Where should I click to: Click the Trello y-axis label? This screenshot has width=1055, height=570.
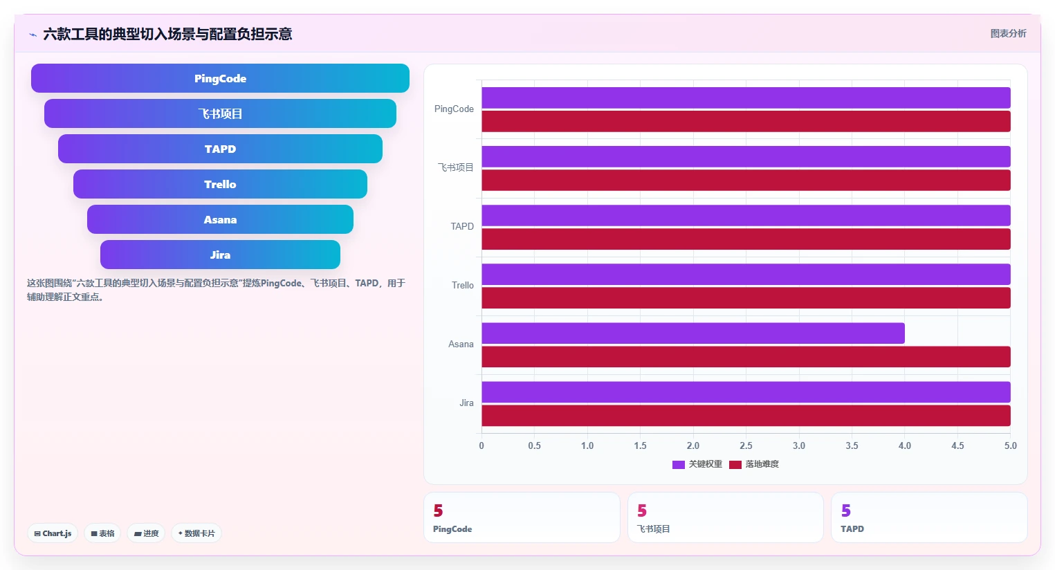tap(463, 285)
